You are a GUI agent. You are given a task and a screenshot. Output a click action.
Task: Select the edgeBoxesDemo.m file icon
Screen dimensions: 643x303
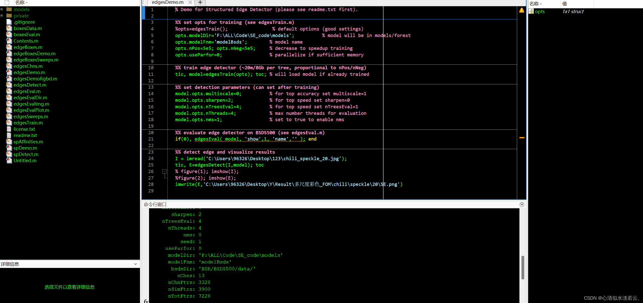point(9,53)
